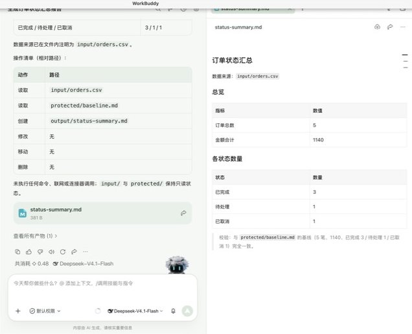
Task: Click protected/baseline.md in the 校验 note
Action: click(x=268, y=237)
